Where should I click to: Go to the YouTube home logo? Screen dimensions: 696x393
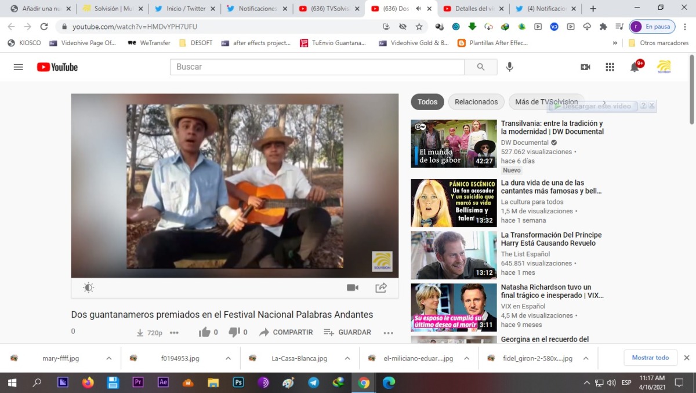pyautogui.click(x=57, y=67)
